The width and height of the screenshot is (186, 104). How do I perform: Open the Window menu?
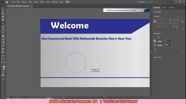point(55,2)
